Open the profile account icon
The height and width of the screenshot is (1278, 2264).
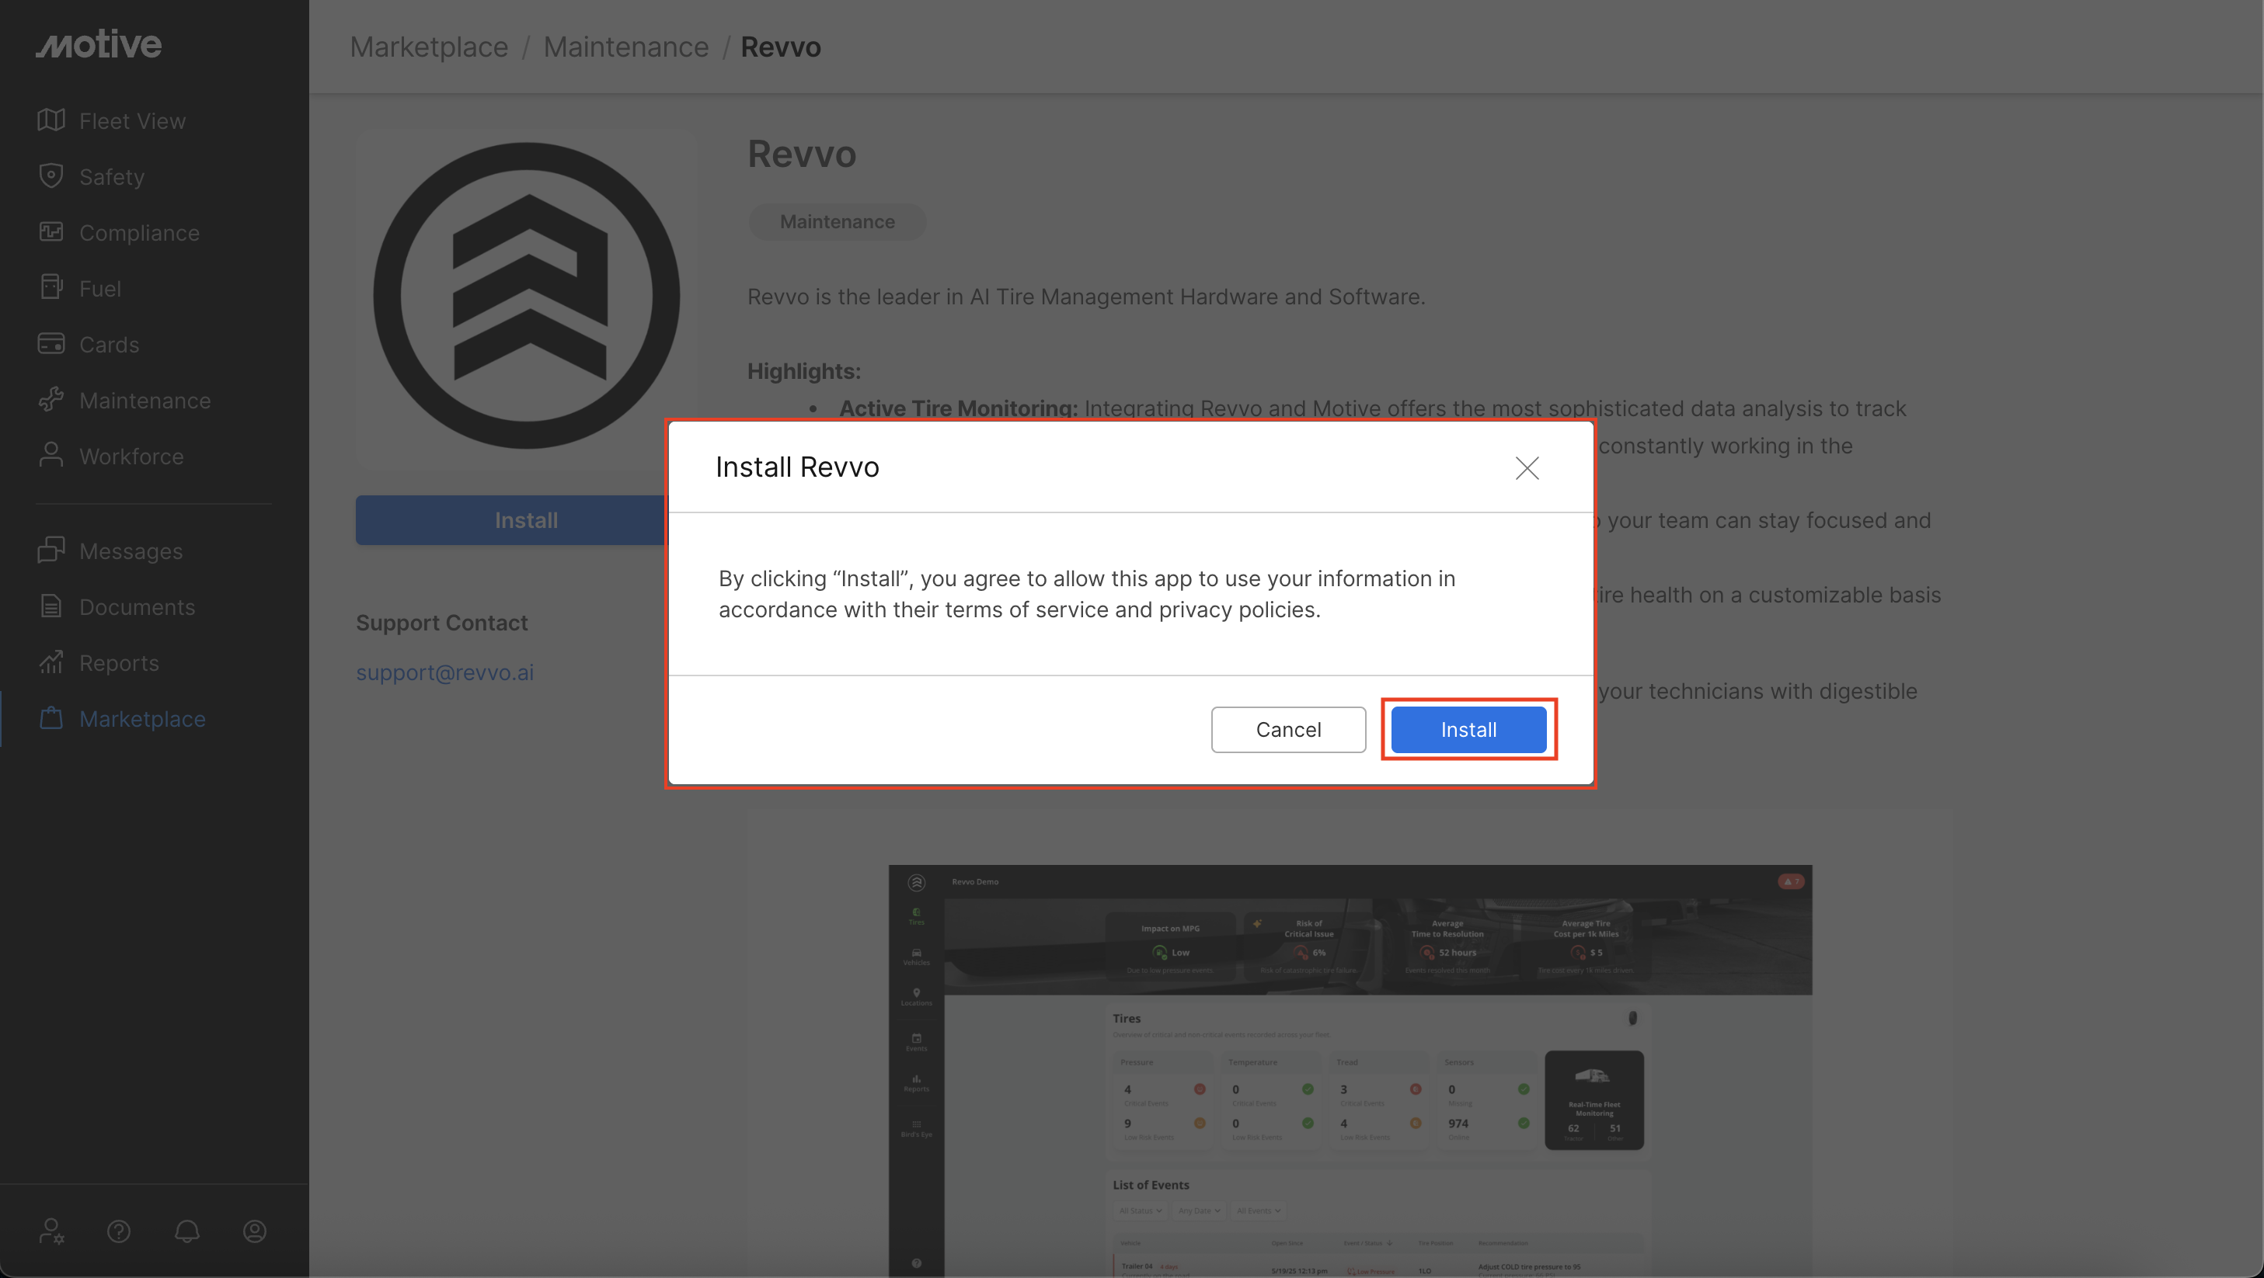click(255, 1231)
